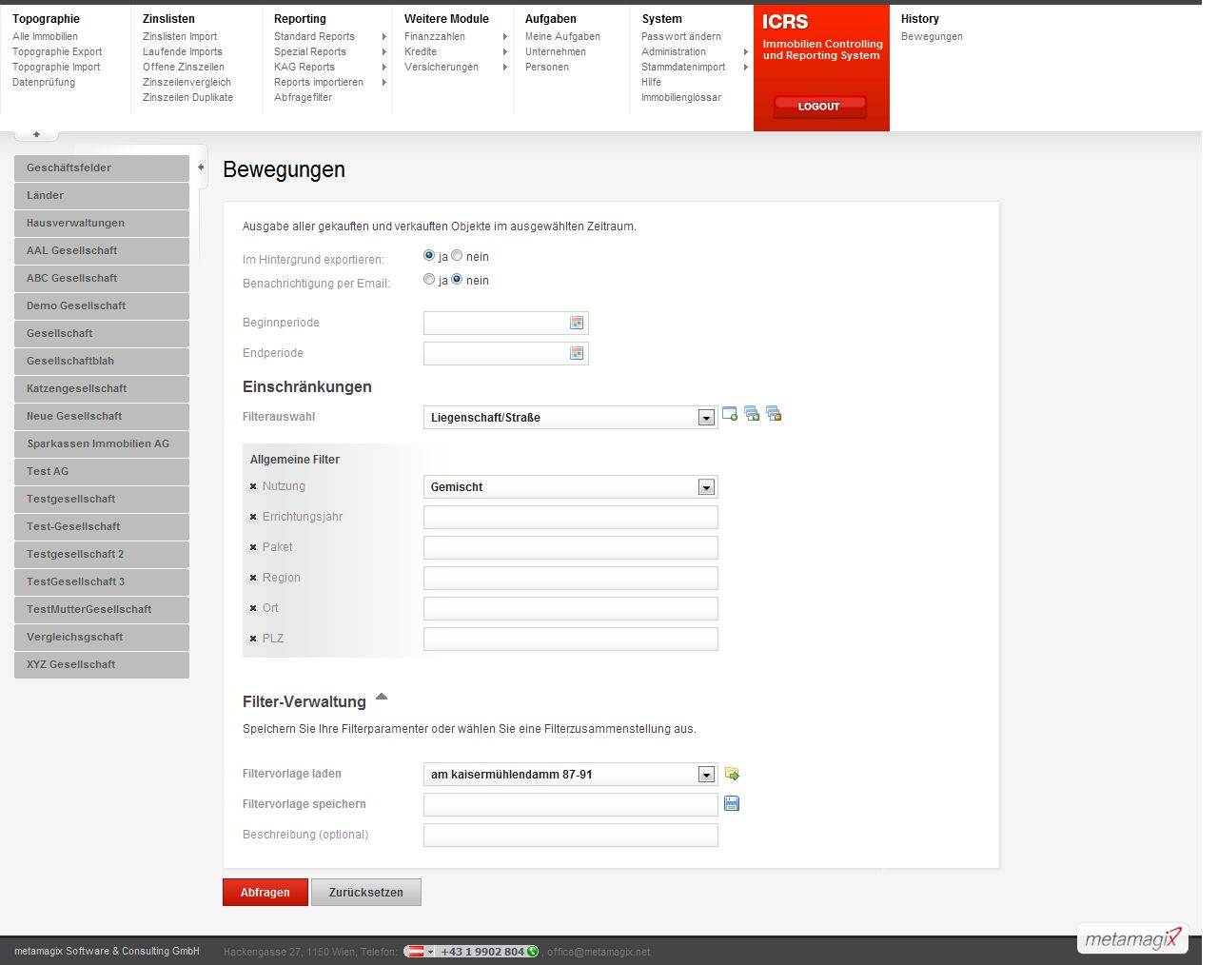The image size is (1218, 965).
Task: Click in the PLZ input field
Action: (x=570, y=640)
